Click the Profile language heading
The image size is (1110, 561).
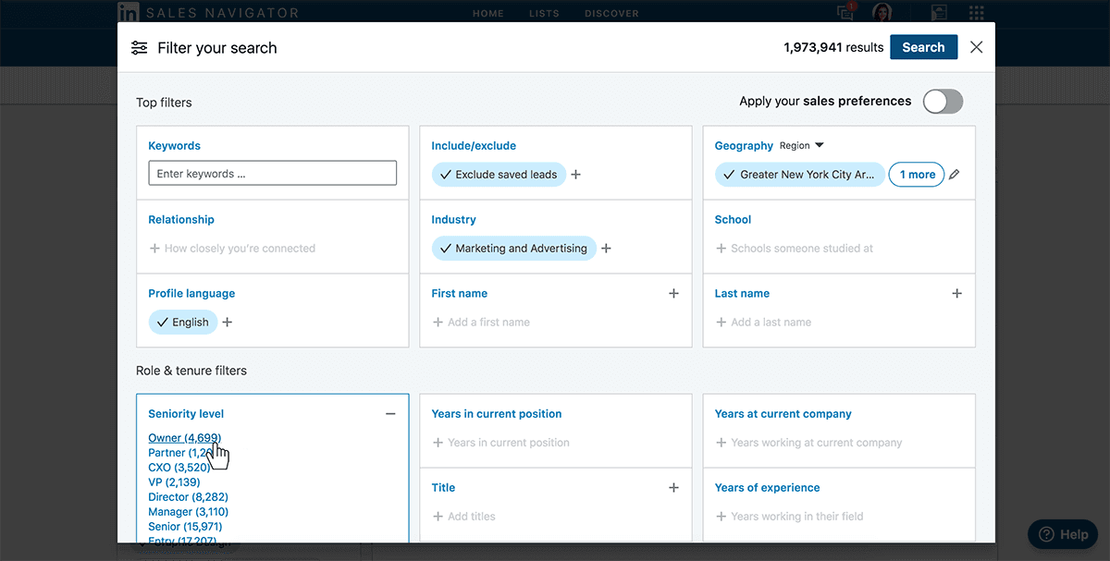point(191,294)
